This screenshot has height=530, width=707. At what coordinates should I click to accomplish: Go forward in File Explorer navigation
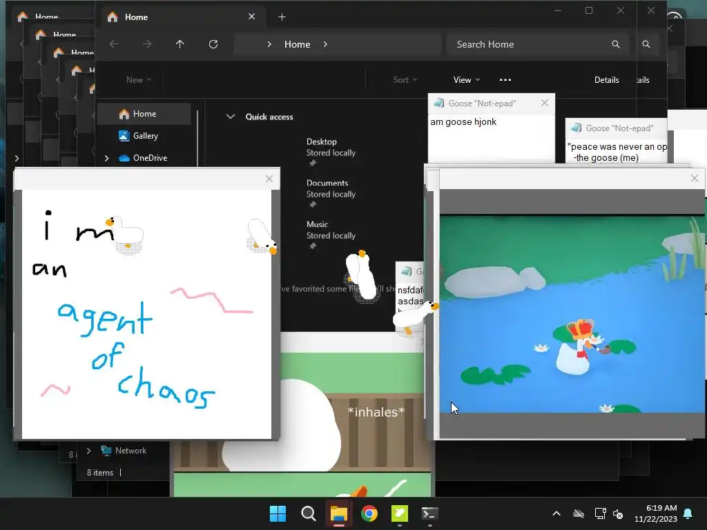pos(147,44)
